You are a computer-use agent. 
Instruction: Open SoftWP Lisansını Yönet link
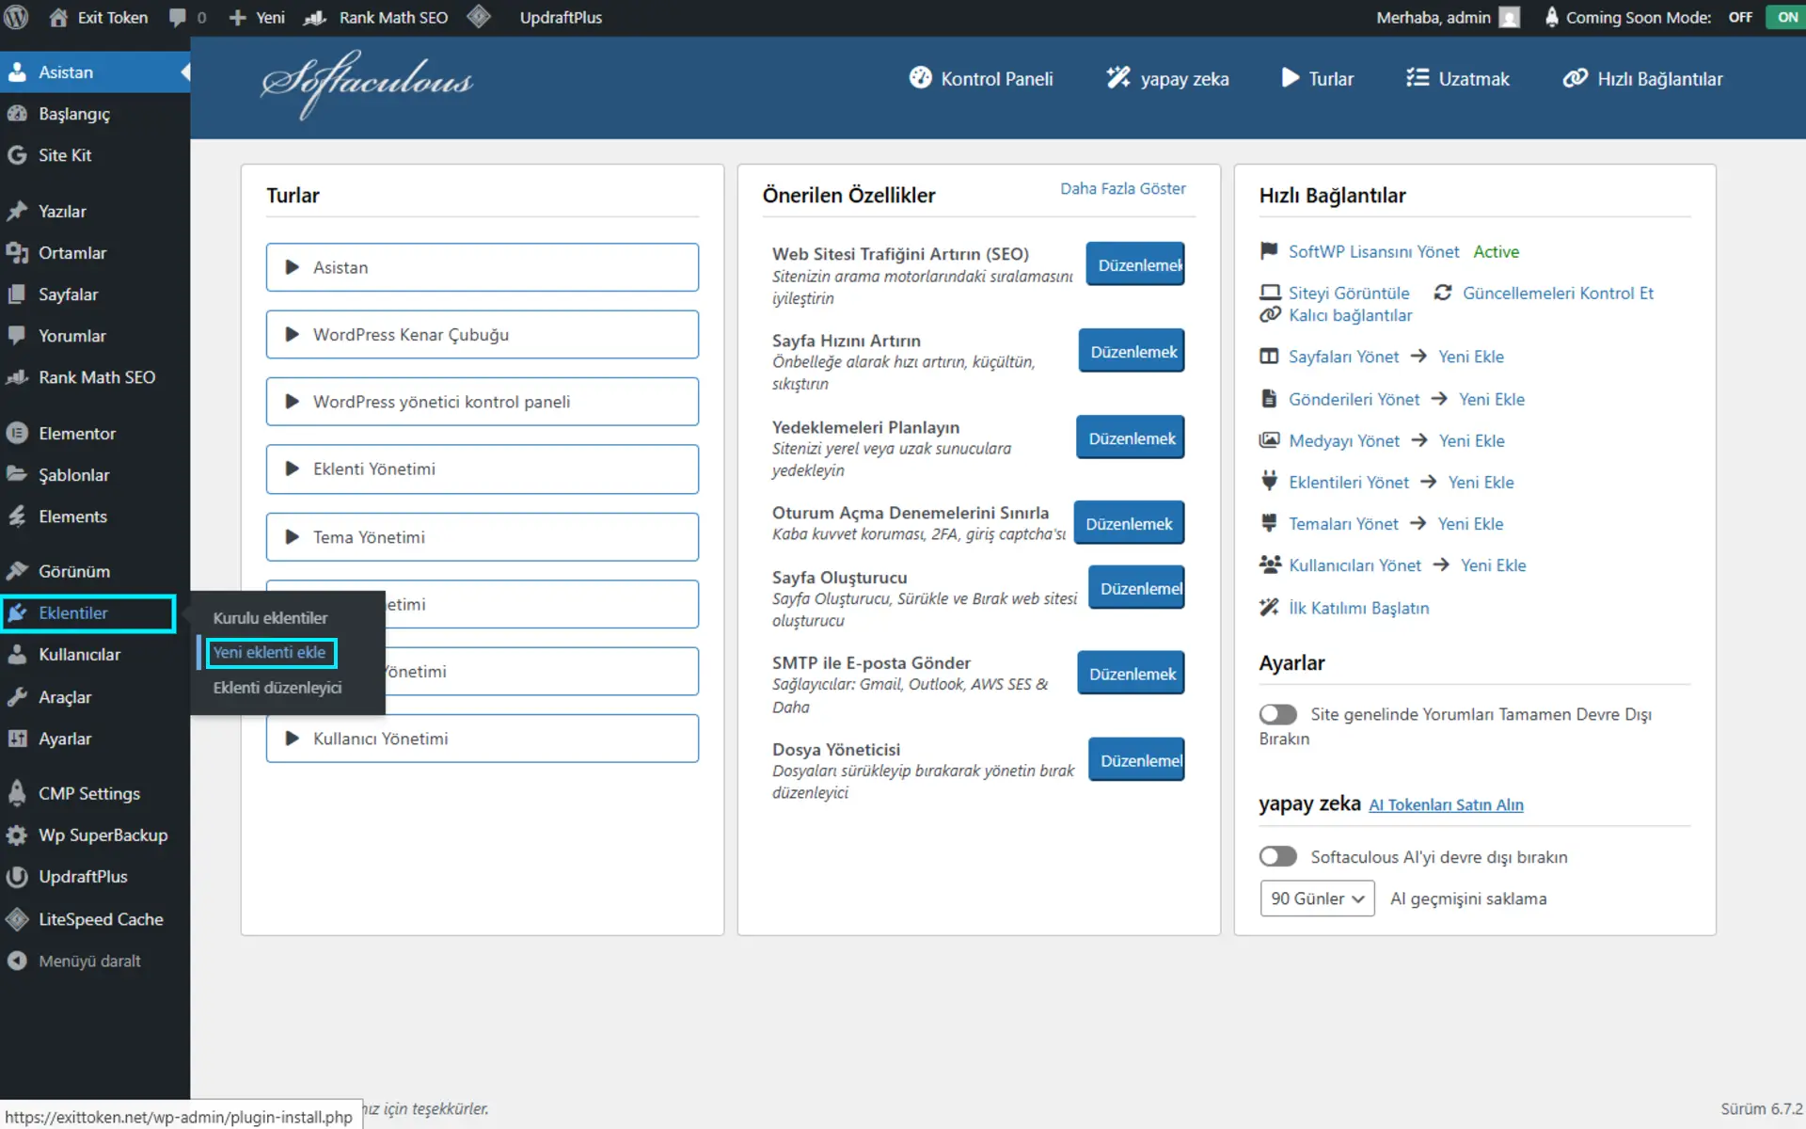pos(1373,251)
